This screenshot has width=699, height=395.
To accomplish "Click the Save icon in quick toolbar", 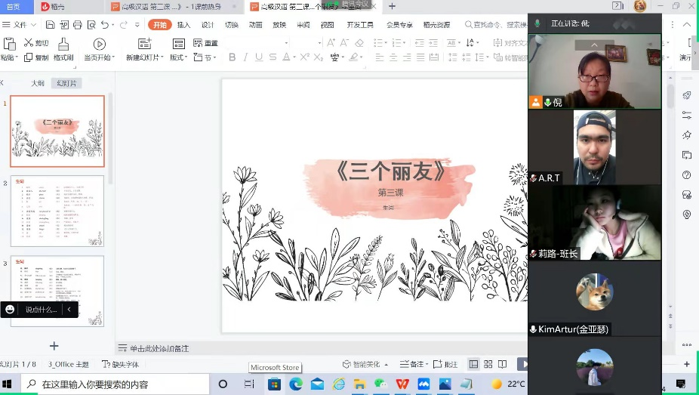I will 50,25.
